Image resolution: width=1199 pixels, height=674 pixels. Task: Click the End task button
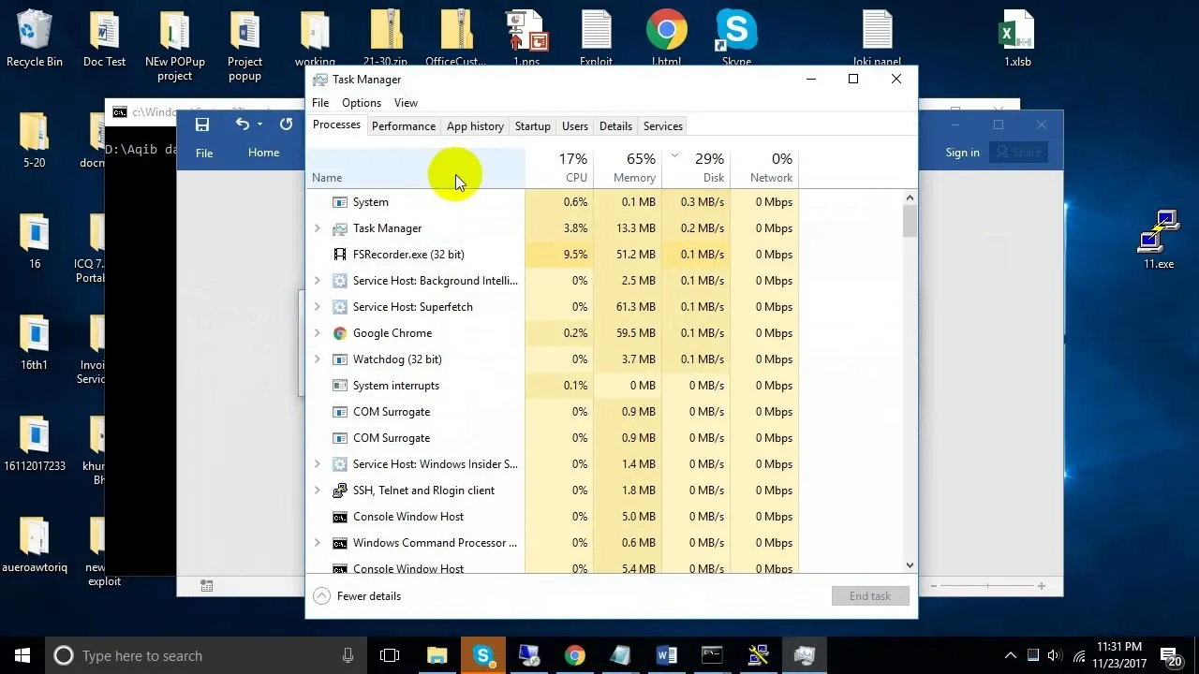[x=870, y=596]
